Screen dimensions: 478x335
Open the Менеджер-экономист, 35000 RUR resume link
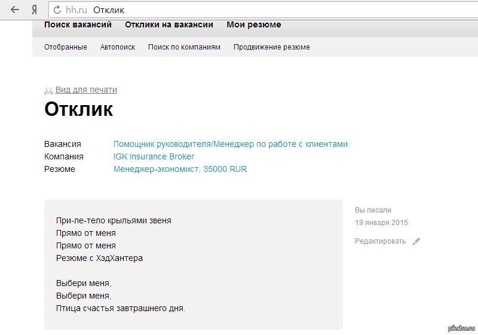[x=180, y=169]
